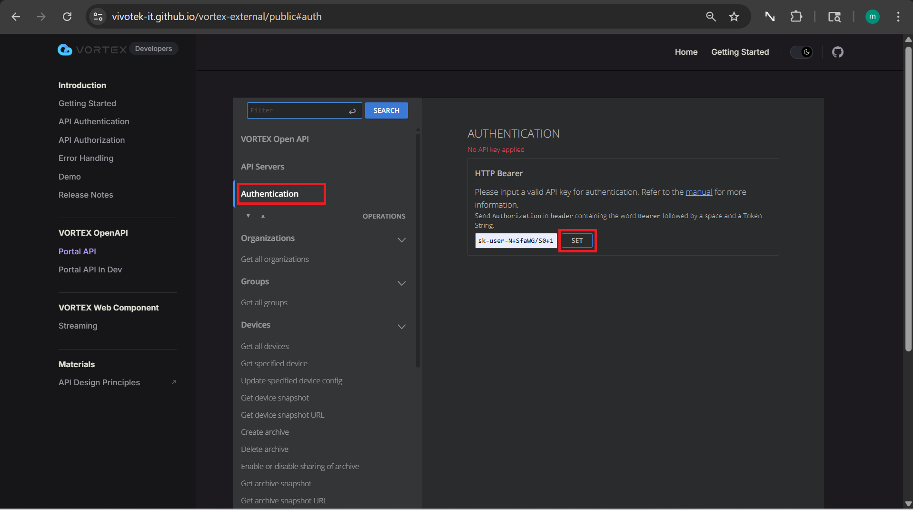Image resolution: width=913 pixels, height=510 pixels.
Task: Expand all operations with down triangle
Action: coord(248,216)
